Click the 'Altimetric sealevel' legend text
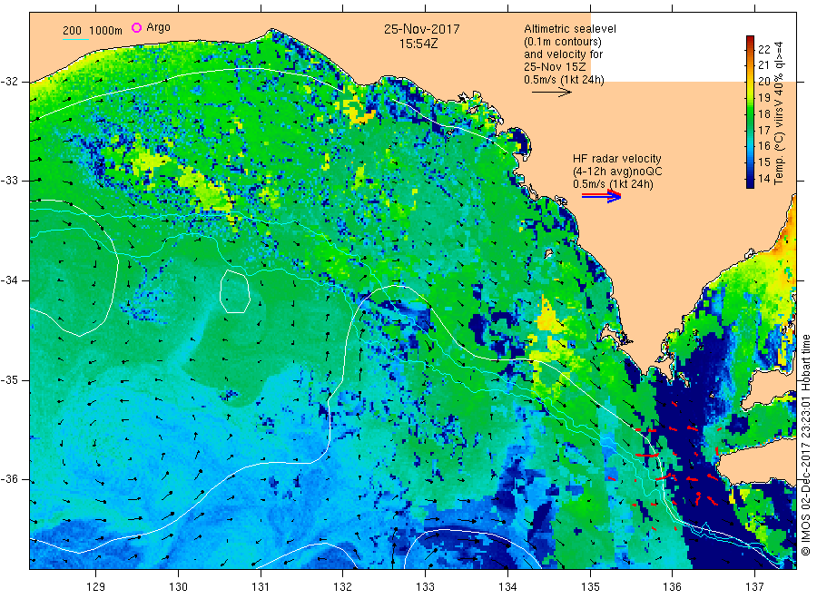This screenshot has width=817, height=599. [x=570, y=29]
